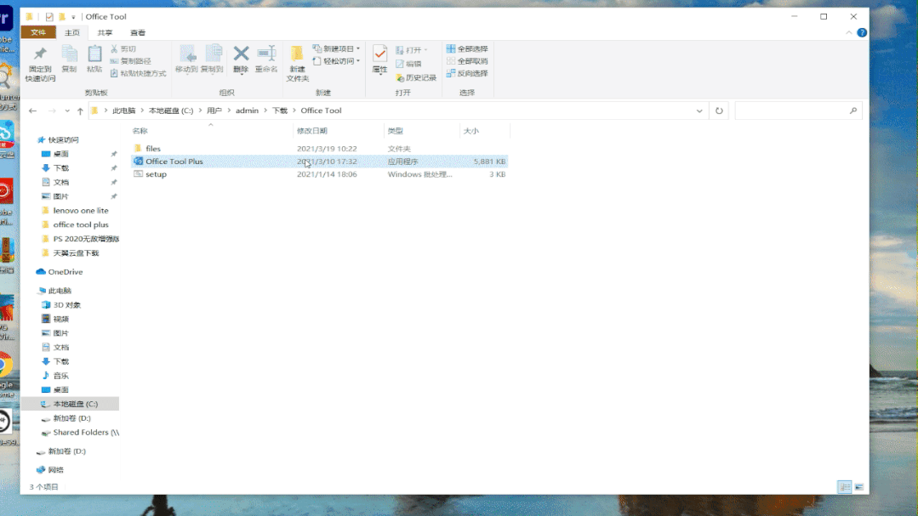
Task: Switch to the View ribbon tab
Action: point(138,33)
